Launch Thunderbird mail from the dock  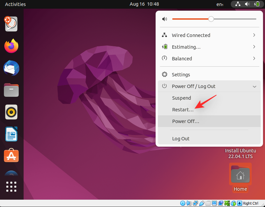[11, 68]
